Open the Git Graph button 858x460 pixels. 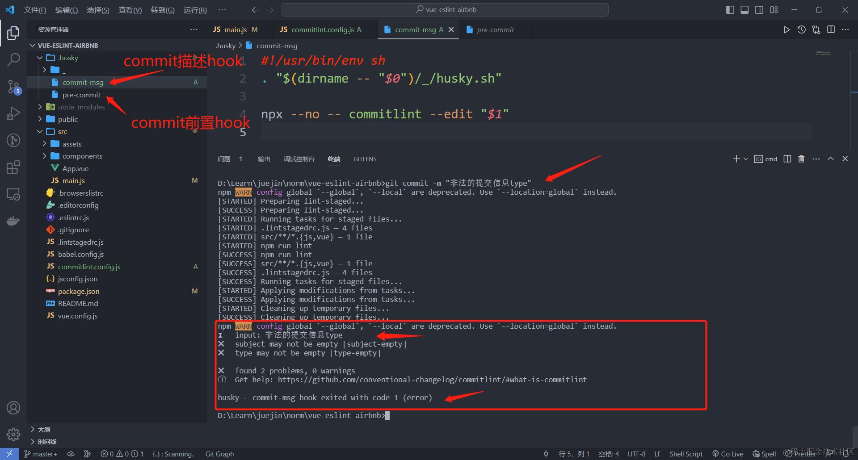(219, 454)
